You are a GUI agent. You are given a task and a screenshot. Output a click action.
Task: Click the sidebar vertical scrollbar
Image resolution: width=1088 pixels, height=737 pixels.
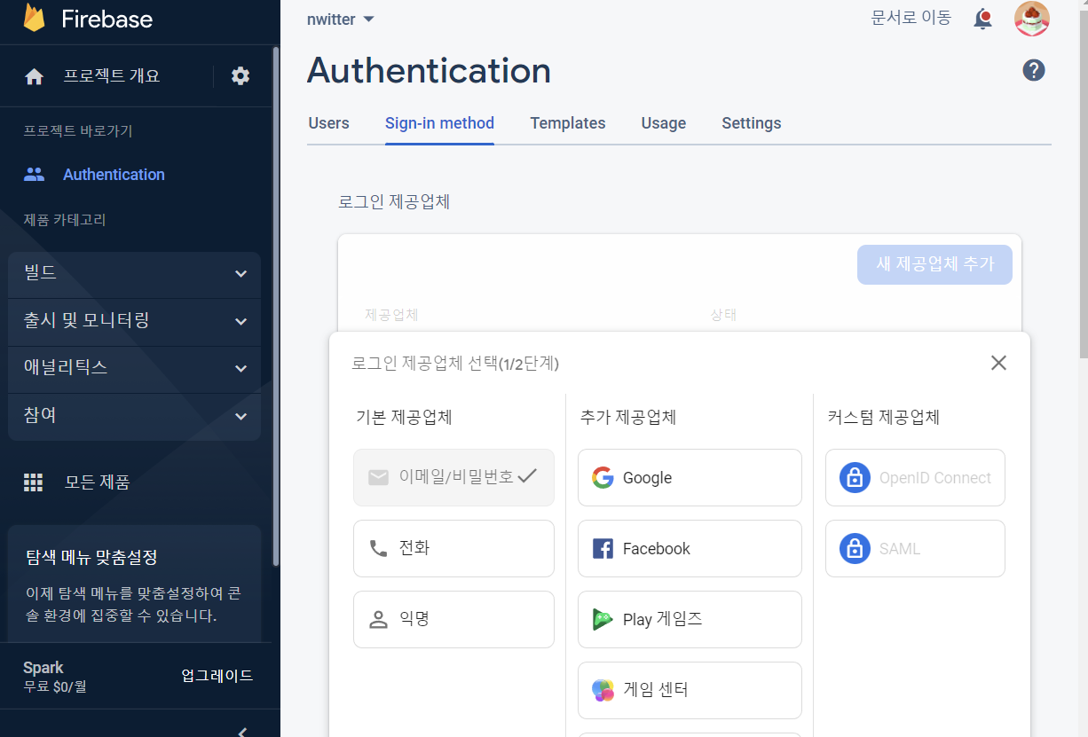point(275,306)
